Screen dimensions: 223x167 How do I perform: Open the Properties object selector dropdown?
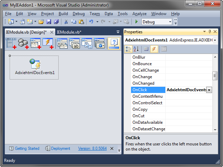coord(215,40)
